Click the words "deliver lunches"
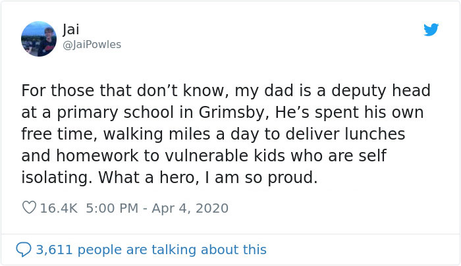Screen dimensions: 461x266 point(356,134)
